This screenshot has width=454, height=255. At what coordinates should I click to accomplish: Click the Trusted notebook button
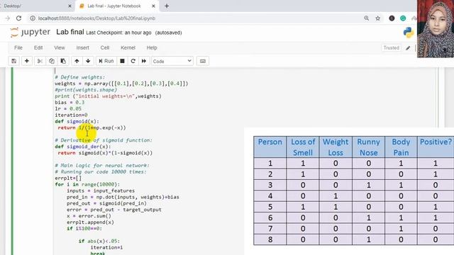pyautogui.click(x=391, y=47)
